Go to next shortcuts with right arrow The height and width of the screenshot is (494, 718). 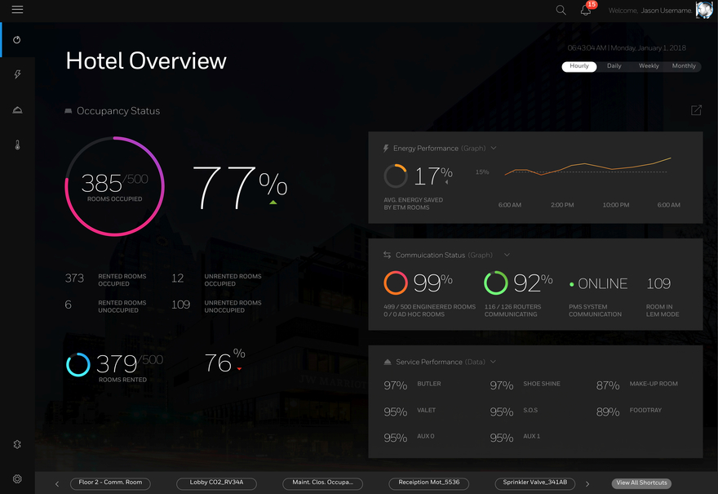(587, 484)
